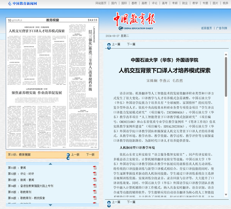Click 返回首页 link
The width and height of the screenshot is (231, 209).
(x=207, y=28)
